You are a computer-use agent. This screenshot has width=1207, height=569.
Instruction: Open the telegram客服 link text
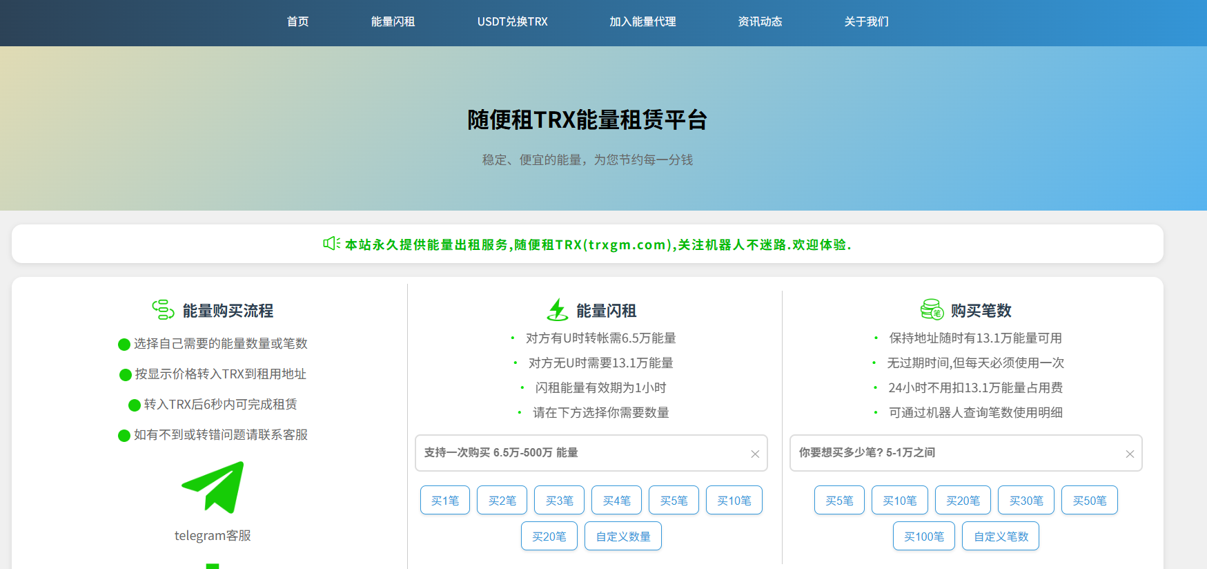coord(213,535)
